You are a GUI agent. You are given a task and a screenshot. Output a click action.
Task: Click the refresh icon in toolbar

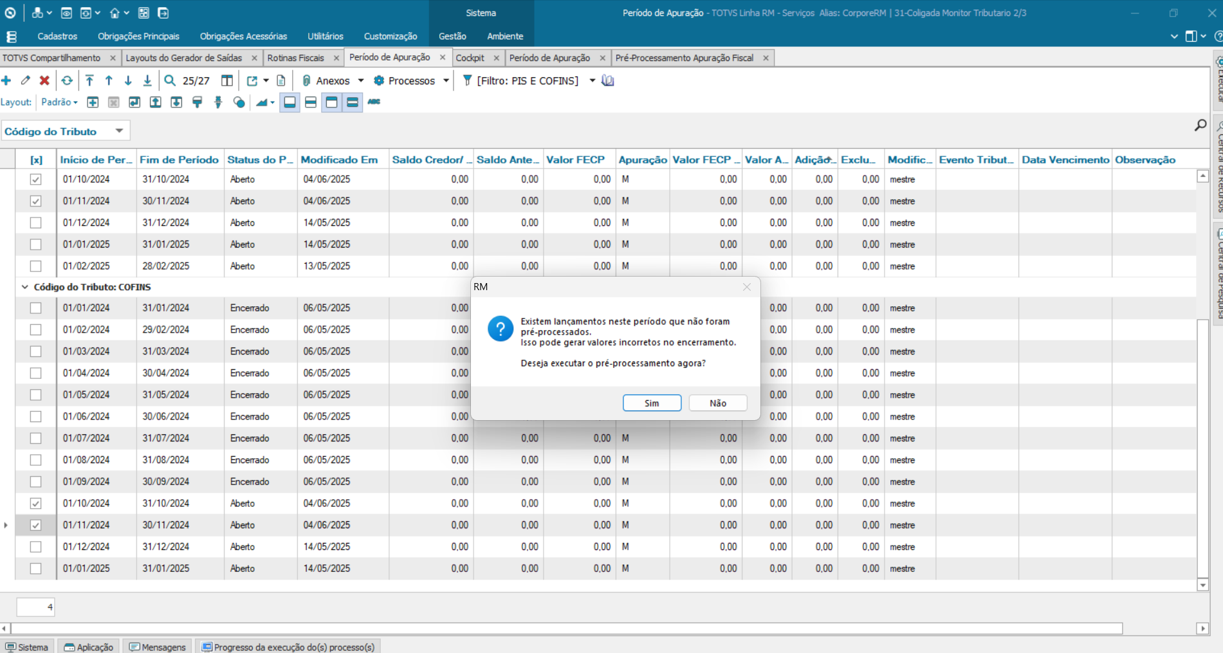coord(67,80)
